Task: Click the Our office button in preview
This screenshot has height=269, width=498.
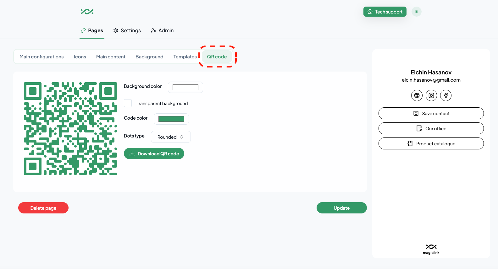Action: [x=431, y=128]
